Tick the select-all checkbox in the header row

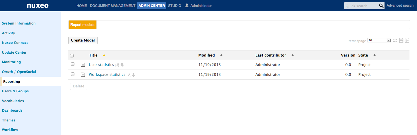pyautogui.click(x=72, y=56)
